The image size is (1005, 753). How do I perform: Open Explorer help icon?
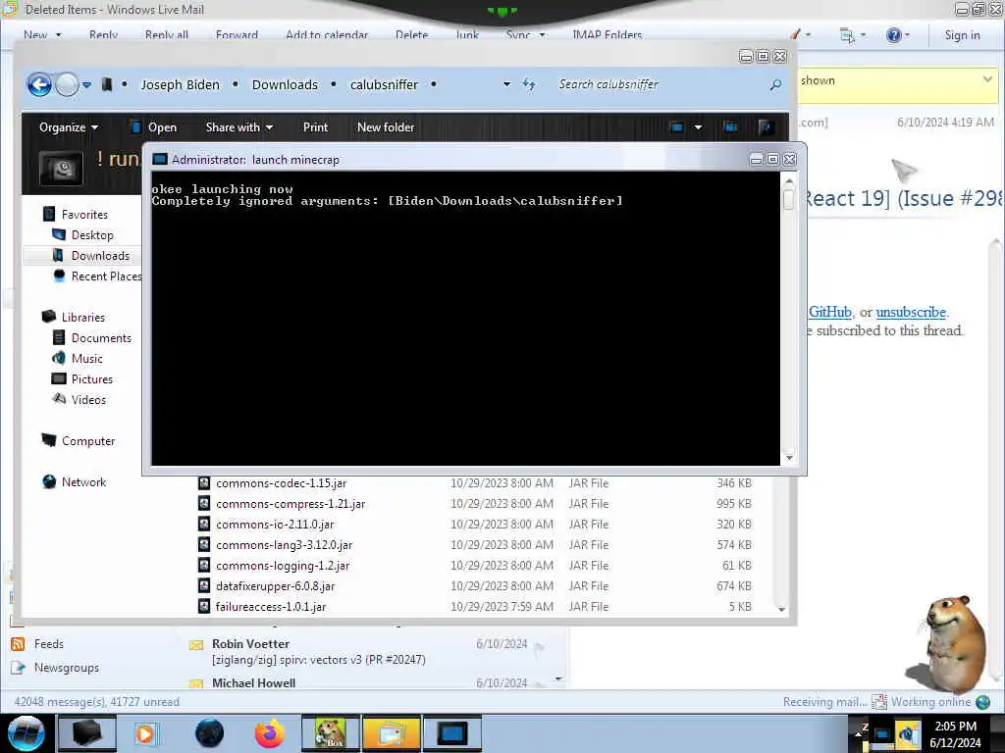tap(765, 126)
